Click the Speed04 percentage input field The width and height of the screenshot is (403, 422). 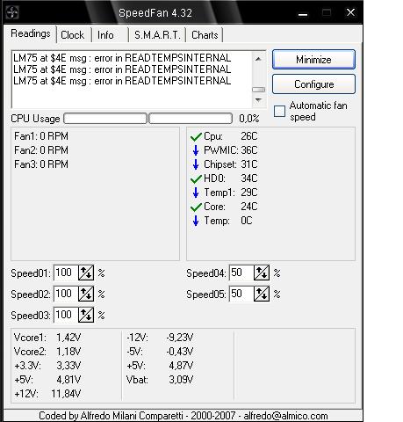tap(241, 273)
